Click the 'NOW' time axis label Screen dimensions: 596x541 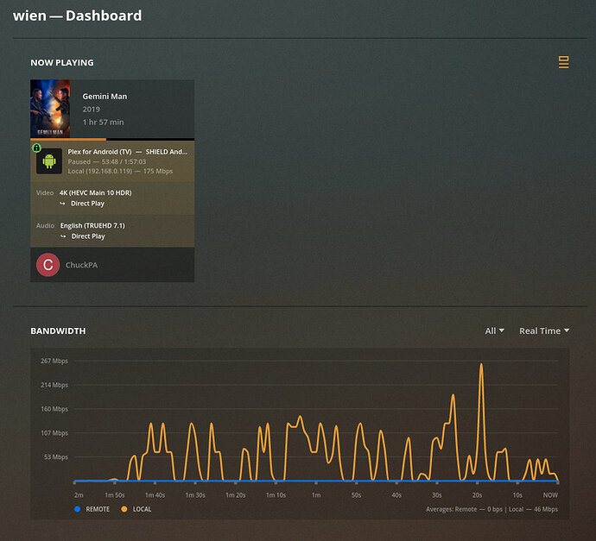click(x=550, y=495)
